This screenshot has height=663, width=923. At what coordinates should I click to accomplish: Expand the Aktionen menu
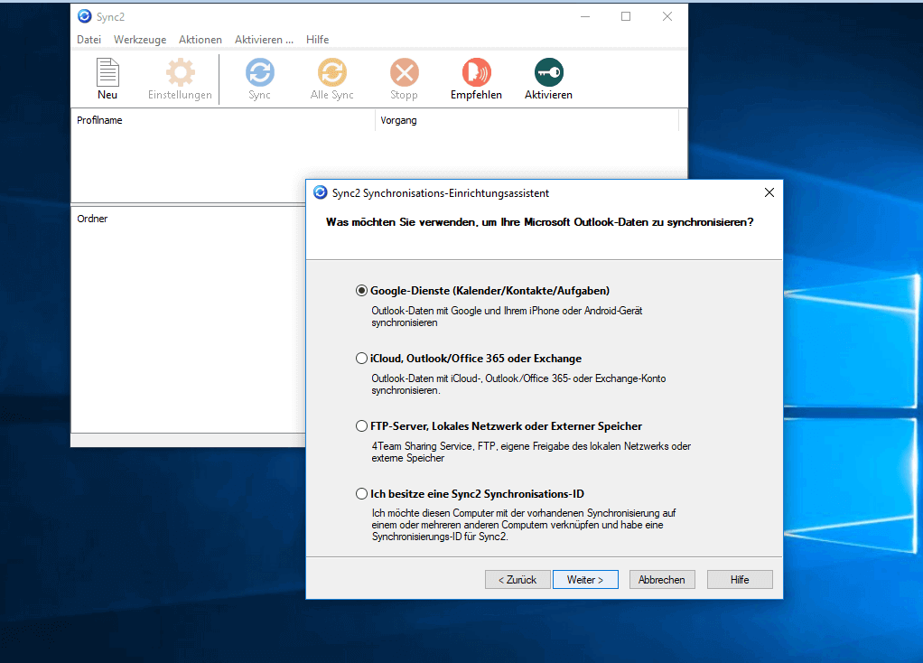coord(200,40)
